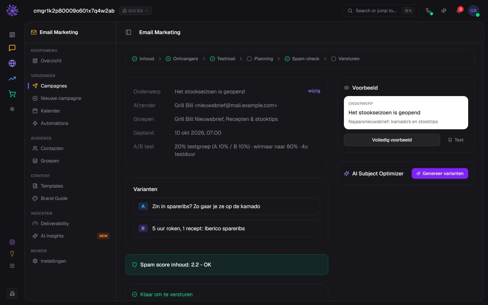
Task: Click the NEW badge on AI Insights
Action: click(x=103, y=236)
